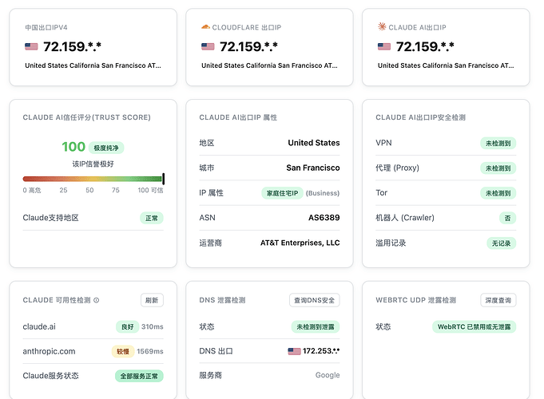This screenshot has width=544, height=399.
Task: Click the 较慢 badge for anthropic.com
Action: (x=123, y=351)
